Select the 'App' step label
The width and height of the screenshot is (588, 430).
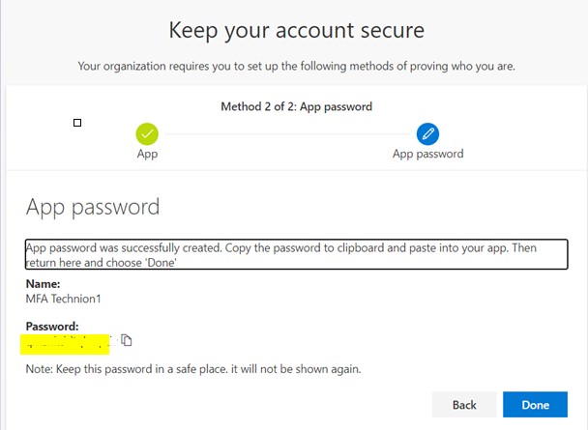(x=147, y=154)
